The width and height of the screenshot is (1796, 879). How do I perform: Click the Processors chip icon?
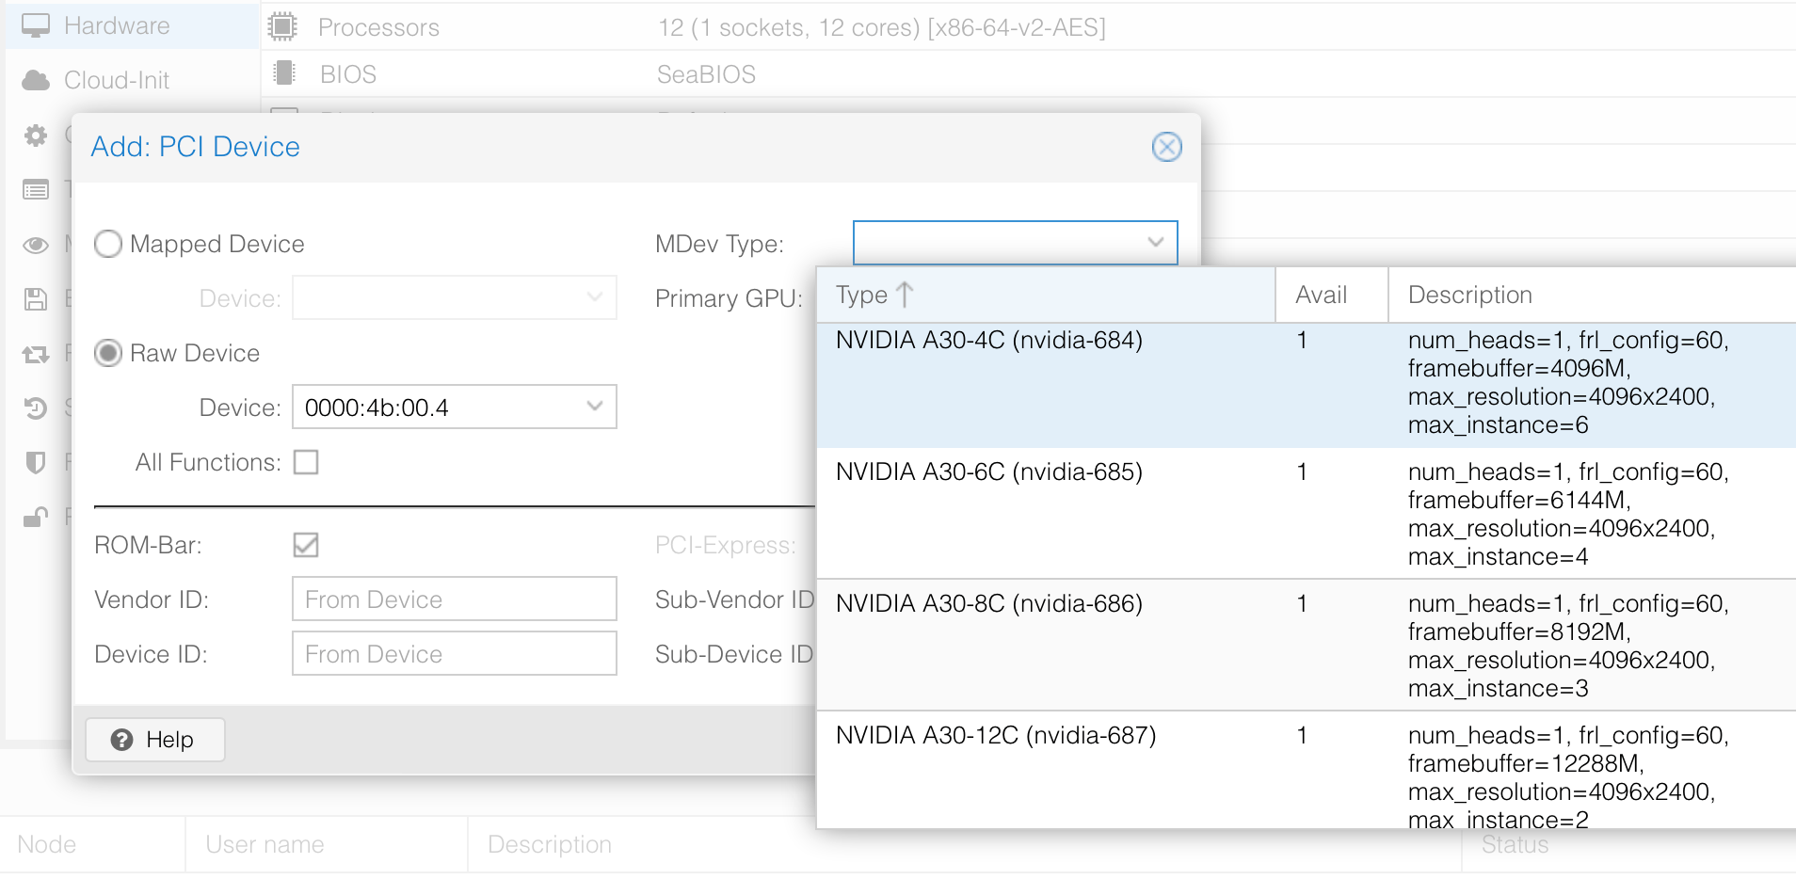tap(282, 26)
